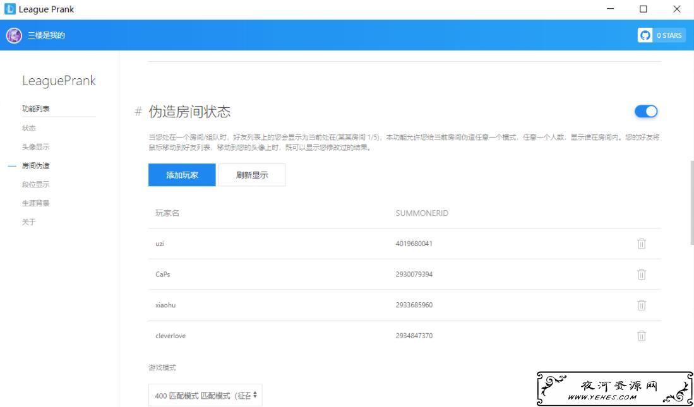Screen dimensions: 694x407
Task: Click player name CaPs
Action: pyautogui.click(x=162, y=274)
